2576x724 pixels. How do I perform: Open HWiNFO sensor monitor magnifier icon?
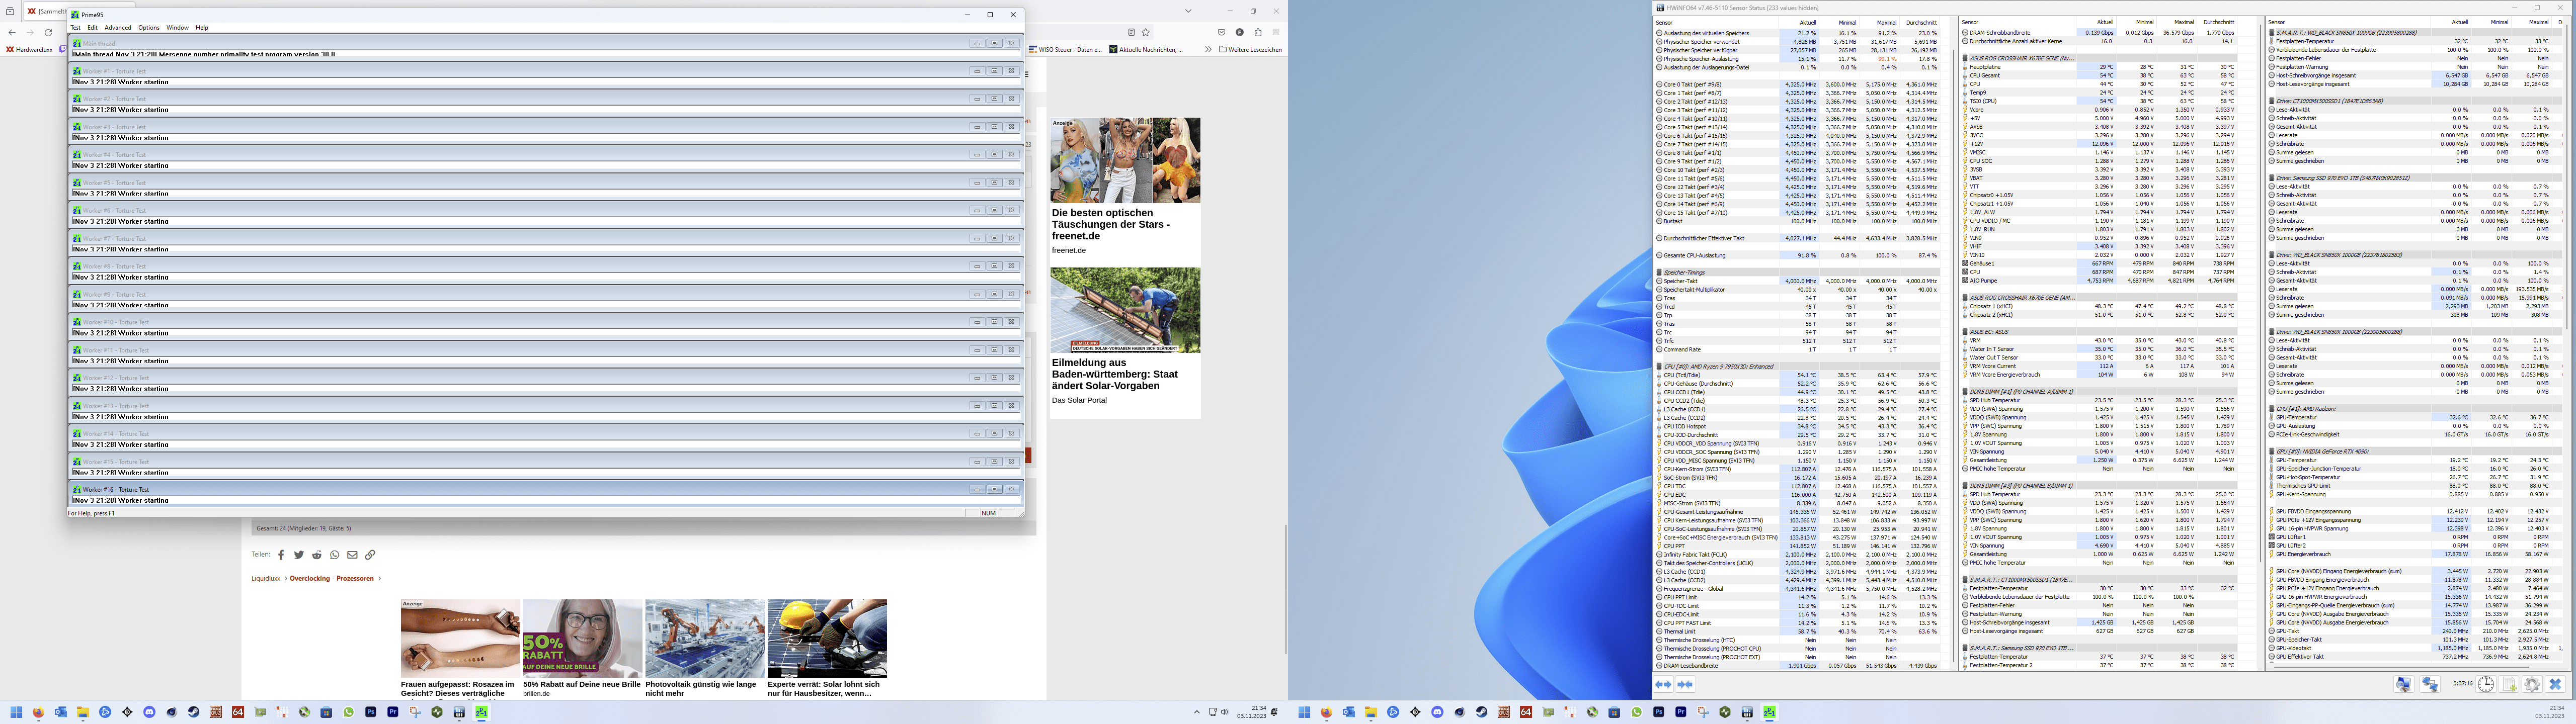click(x=2403, y=684)
